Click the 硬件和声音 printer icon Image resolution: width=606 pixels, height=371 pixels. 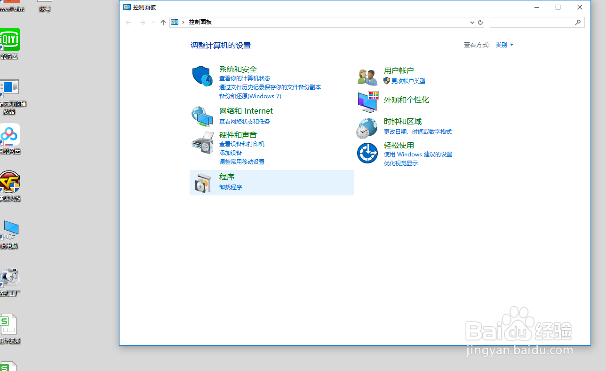(202, 142)
